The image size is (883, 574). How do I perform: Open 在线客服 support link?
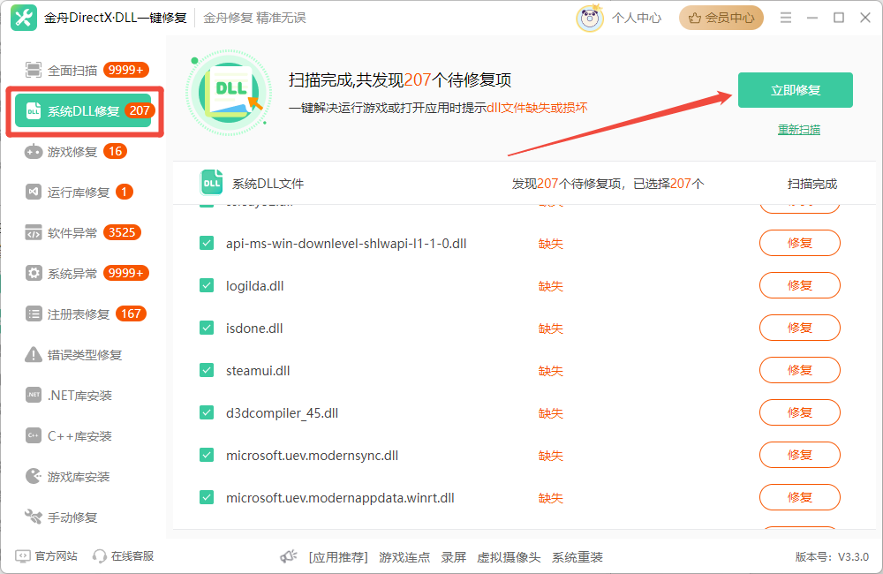(132, 556)
